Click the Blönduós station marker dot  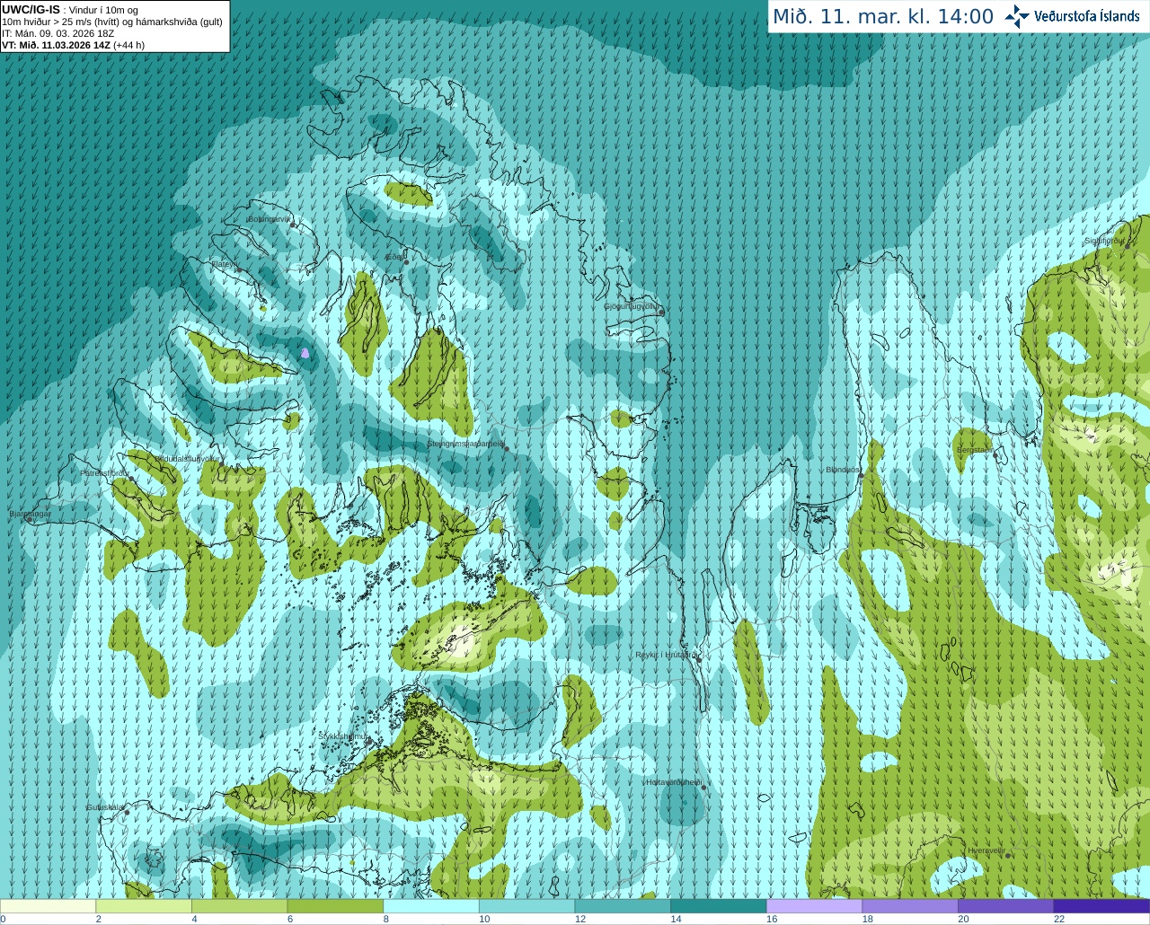point(861,476)
